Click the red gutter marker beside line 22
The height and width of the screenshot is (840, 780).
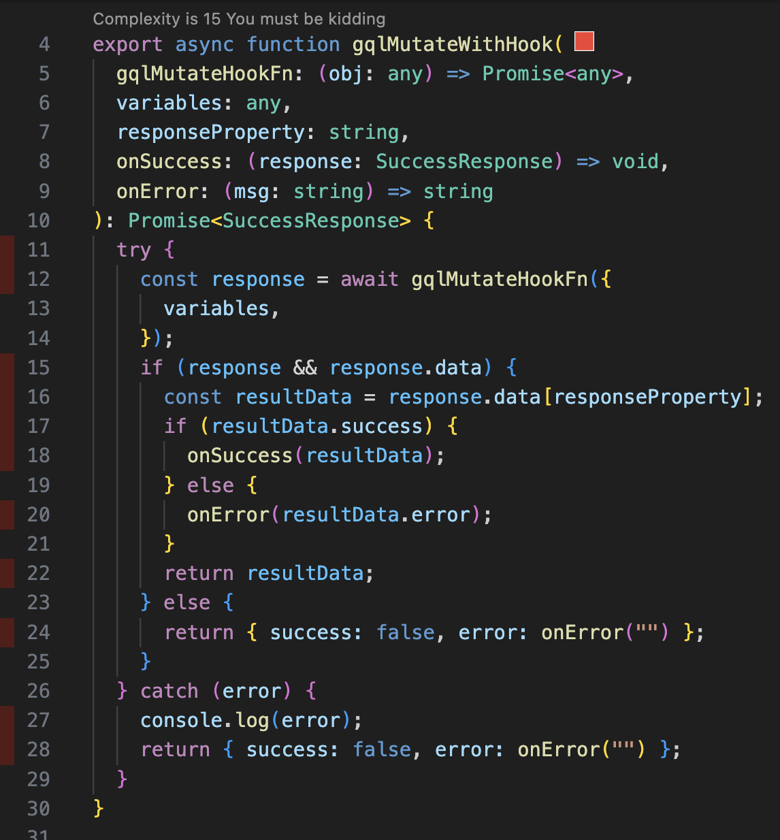click(x=7, y=573)
